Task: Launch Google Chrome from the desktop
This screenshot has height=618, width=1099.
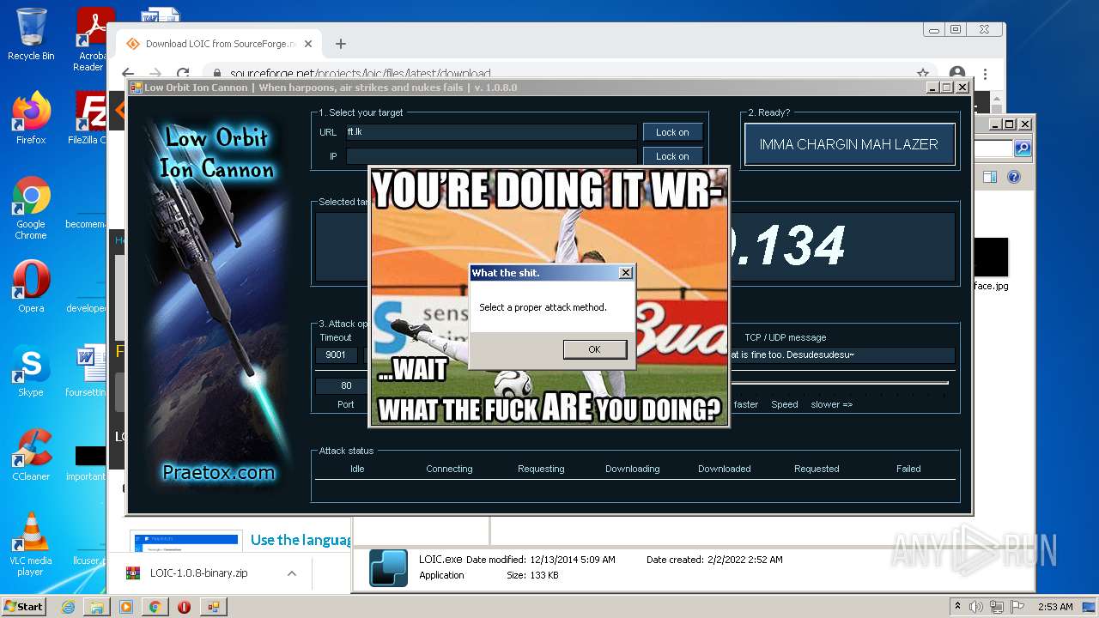Action: 31,208
